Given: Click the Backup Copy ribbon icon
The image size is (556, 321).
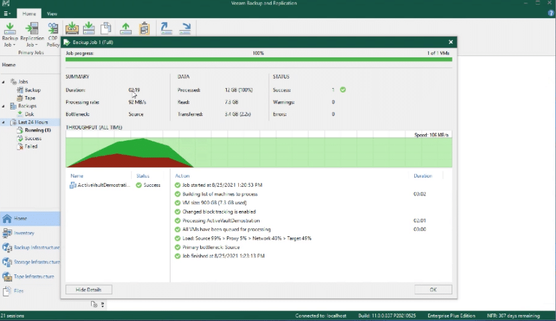Looking at the screenshot, I should pos(88,28).
